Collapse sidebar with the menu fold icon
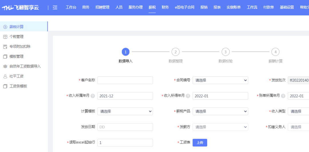 pos(55,8)
